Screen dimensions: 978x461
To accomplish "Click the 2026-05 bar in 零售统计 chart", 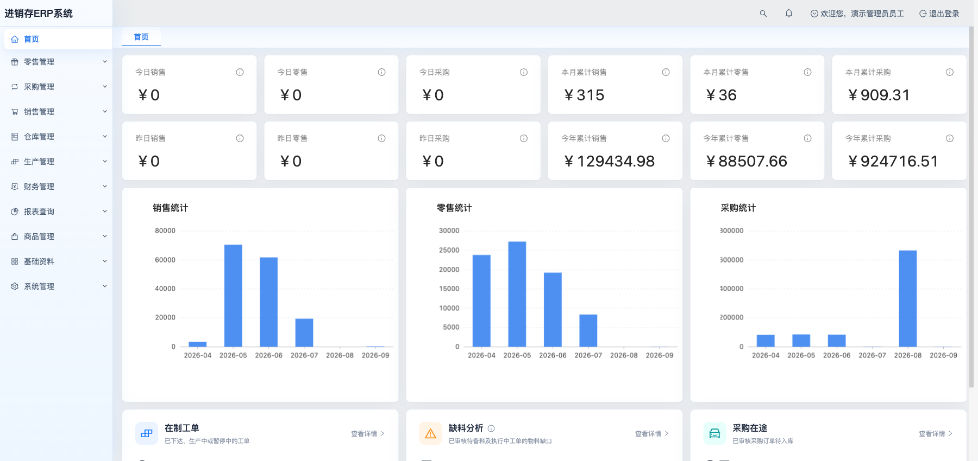I will click(x=517, y=294).
